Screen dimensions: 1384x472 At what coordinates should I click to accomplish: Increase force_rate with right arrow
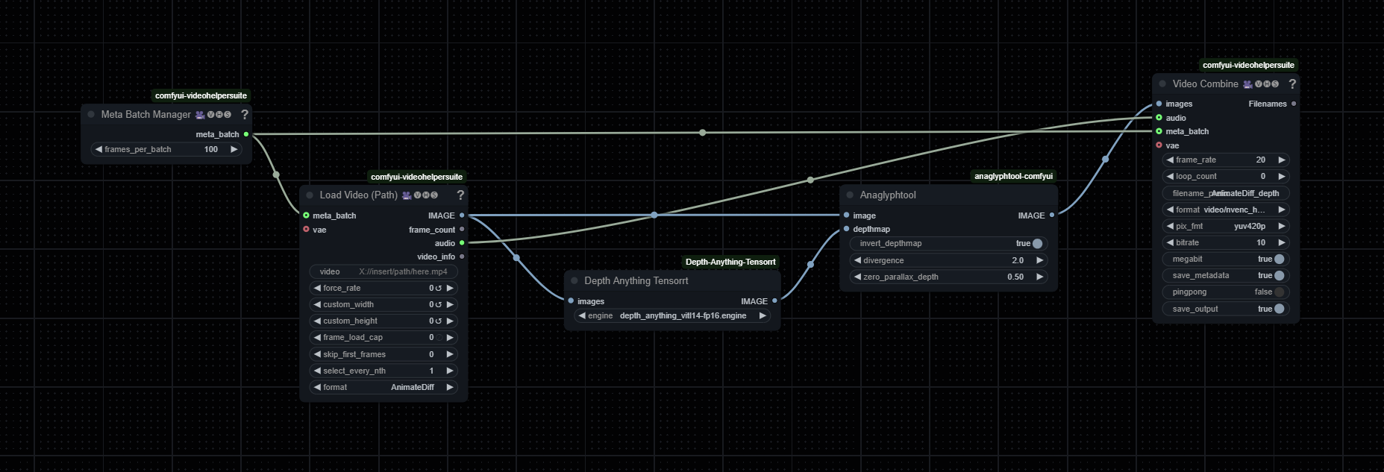click(x=450, y=288)
